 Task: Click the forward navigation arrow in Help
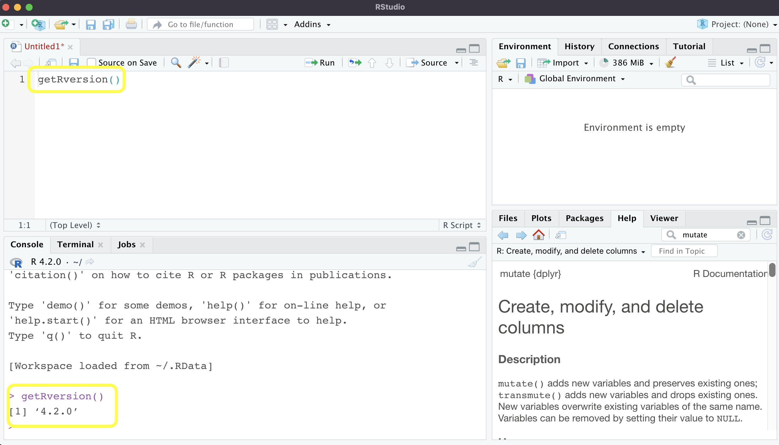tap(521, 235)
